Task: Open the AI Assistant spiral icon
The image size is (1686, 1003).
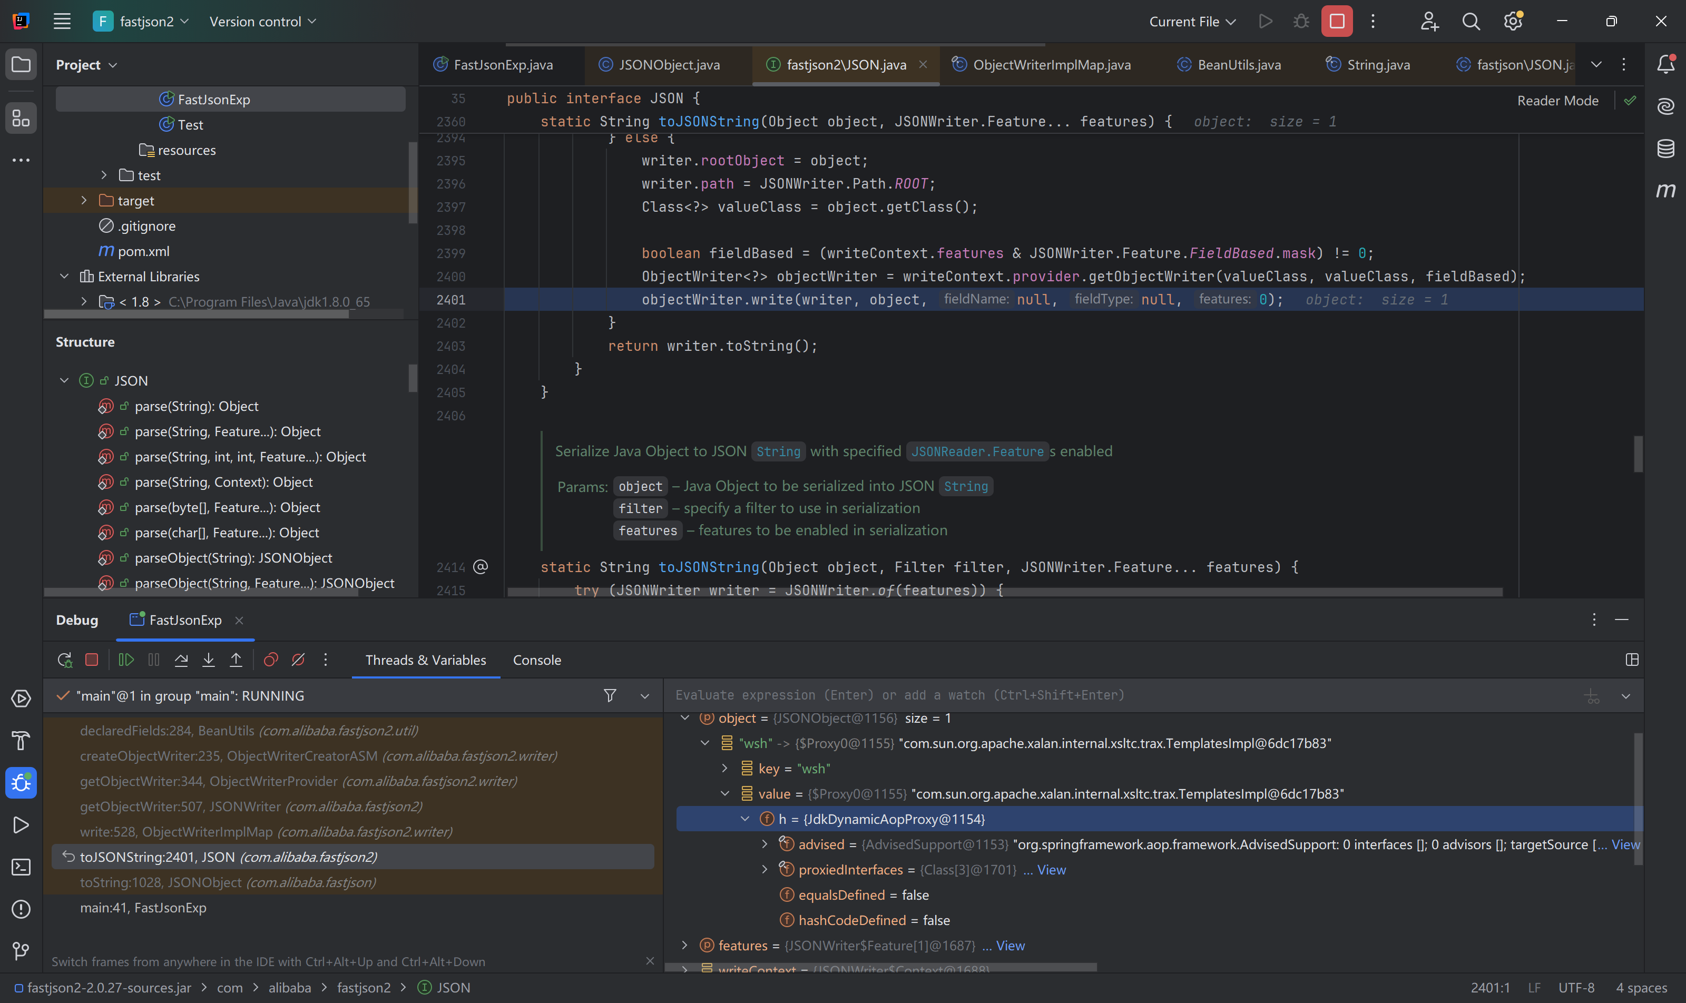Action: [x=1666, y=106]
